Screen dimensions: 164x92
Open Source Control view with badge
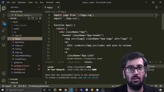pyautogui.click(x=4, y=23)
